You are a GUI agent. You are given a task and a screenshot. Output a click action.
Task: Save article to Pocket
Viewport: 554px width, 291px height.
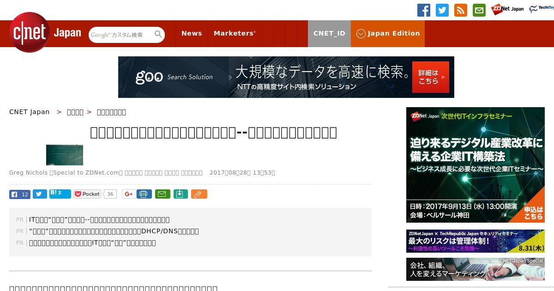pyautogui.click(x=87, y=194)
